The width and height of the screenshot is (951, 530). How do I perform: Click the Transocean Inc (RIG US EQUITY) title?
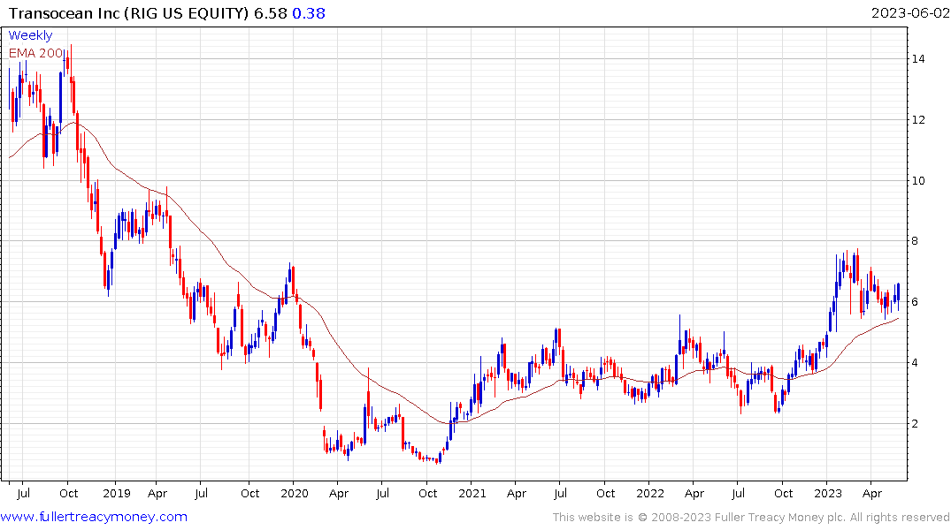pyautogui.click(x=128, y=13)
